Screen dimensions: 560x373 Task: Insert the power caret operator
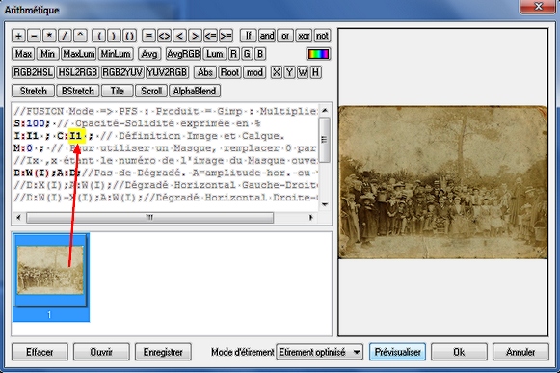coord(80,36)
